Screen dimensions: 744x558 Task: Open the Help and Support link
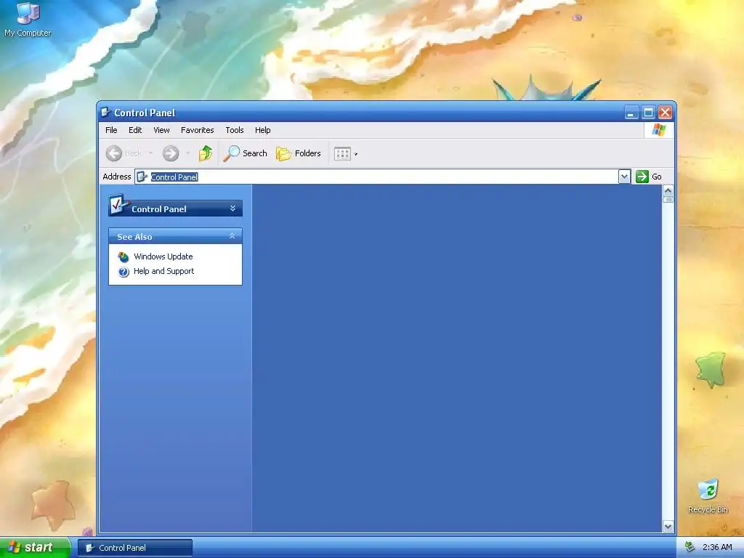pyautogui.click(x=163, y=271)
